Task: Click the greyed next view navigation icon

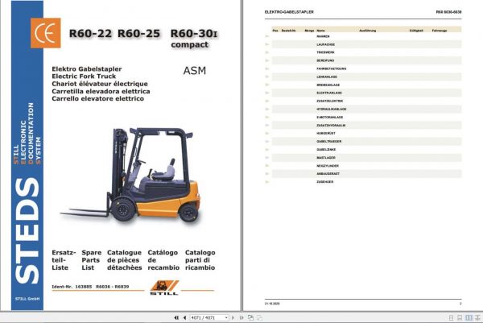Action: click(260, 317)
